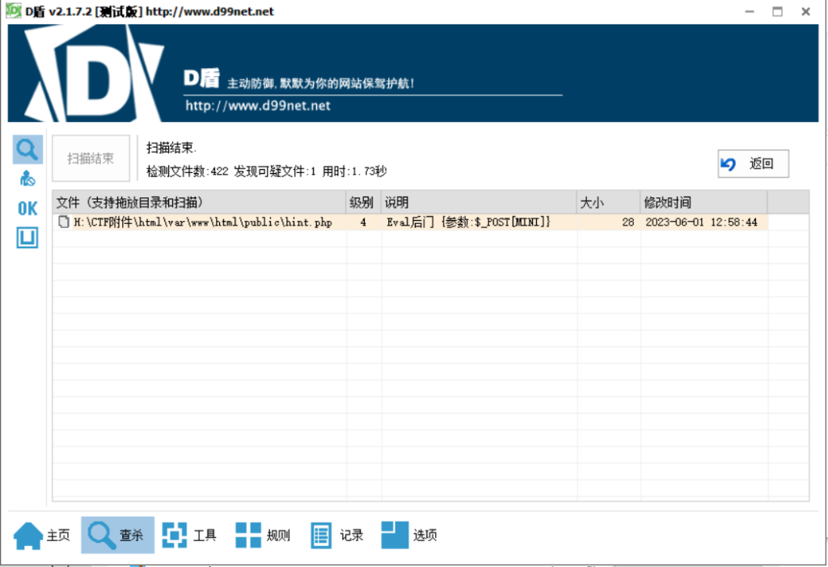Select the scan magnifier icon in left sidebar
This screenshot has height=567, width=828.
27,149
